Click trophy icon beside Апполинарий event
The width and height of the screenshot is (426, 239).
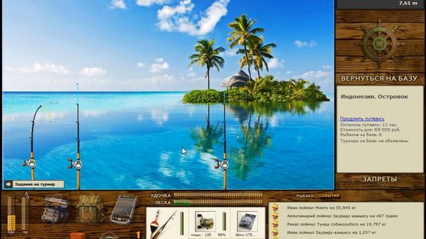276,216
